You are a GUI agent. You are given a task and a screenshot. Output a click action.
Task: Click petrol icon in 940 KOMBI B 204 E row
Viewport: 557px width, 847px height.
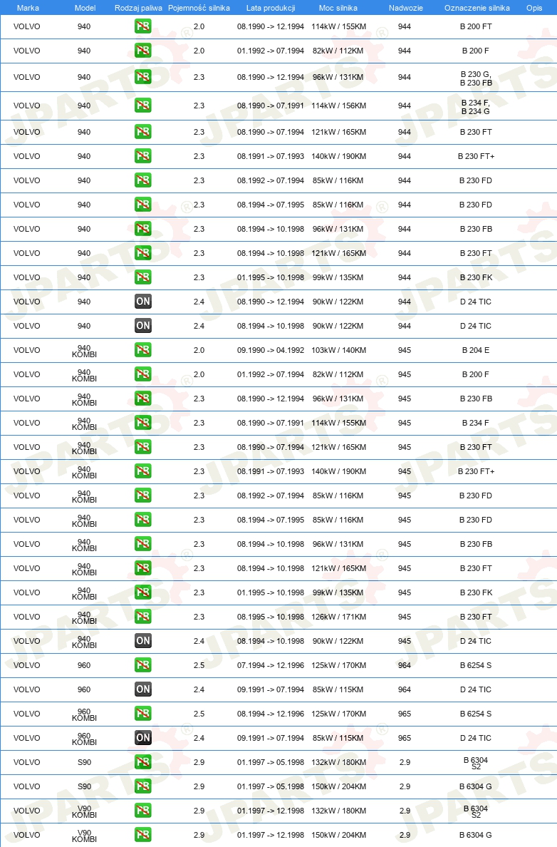(x=143, y=350)
